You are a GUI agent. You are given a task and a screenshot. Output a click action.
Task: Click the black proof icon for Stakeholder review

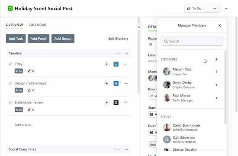116,103
